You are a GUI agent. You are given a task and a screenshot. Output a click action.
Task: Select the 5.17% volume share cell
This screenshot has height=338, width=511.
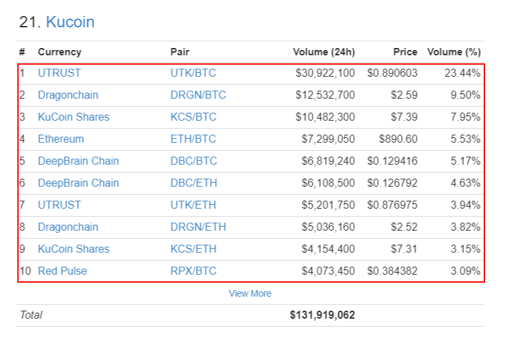click(x=466, y=161)
